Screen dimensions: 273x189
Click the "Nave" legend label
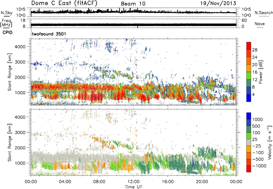coord(259,24)
